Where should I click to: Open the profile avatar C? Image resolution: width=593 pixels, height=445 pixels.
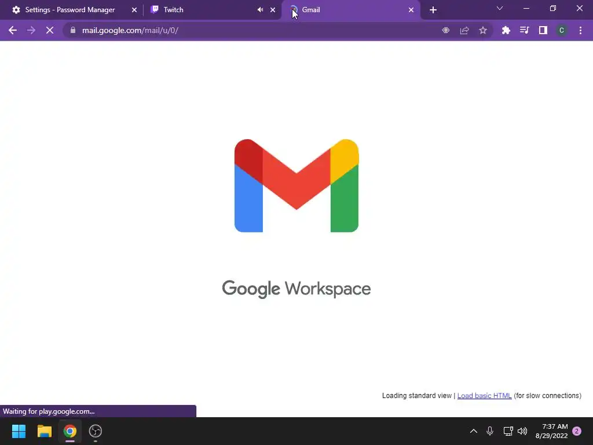coord(562,30)
